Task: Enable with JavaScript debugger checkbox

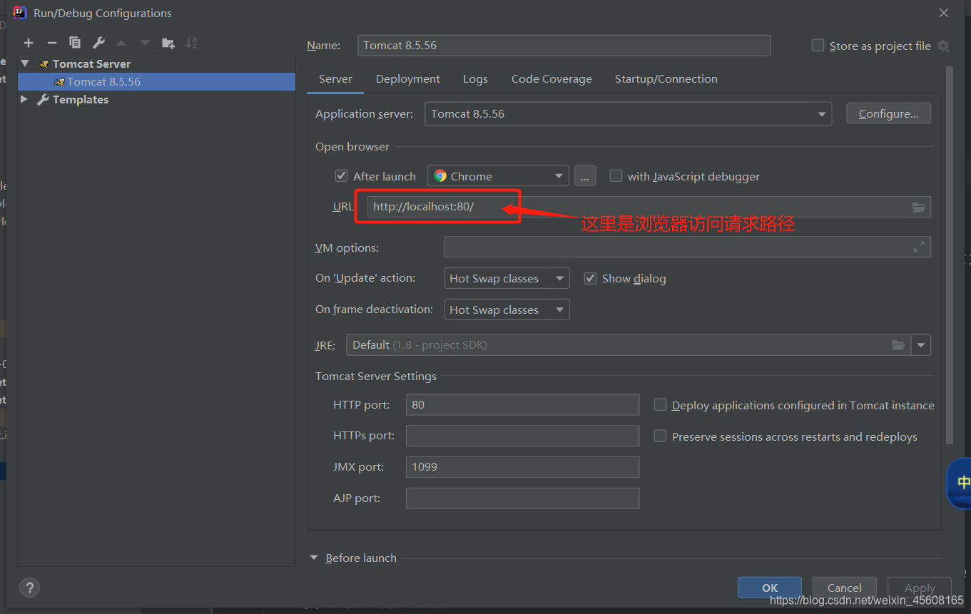Action: [616, 175]
